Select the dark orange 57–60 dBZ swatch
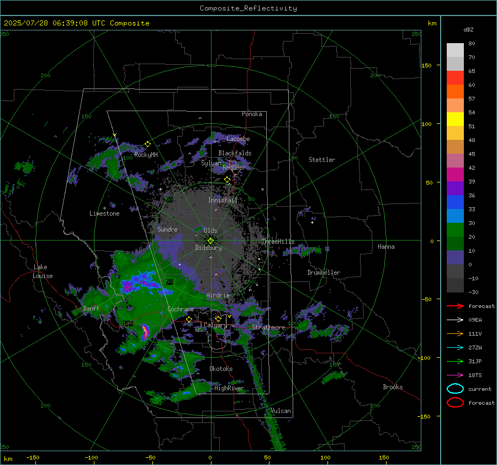Viewport: 497px width, 465px height. pyautogui.click(x=455, y=92)
